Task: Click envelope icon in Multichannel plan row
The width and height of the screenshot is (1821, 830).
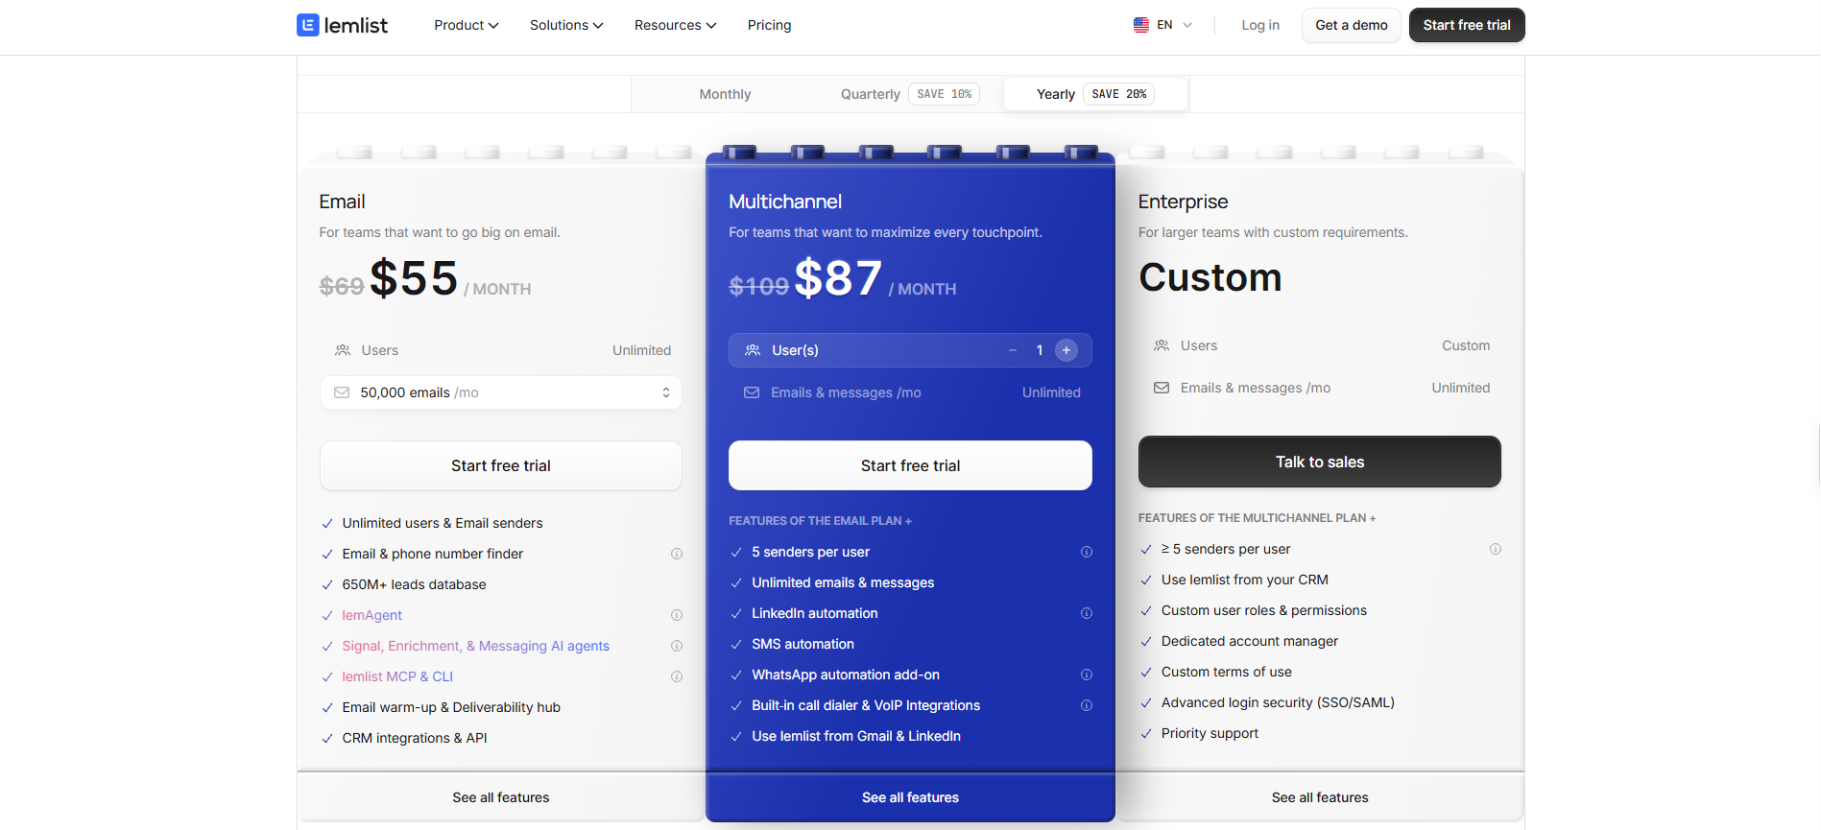Action: tap(752, 392)
